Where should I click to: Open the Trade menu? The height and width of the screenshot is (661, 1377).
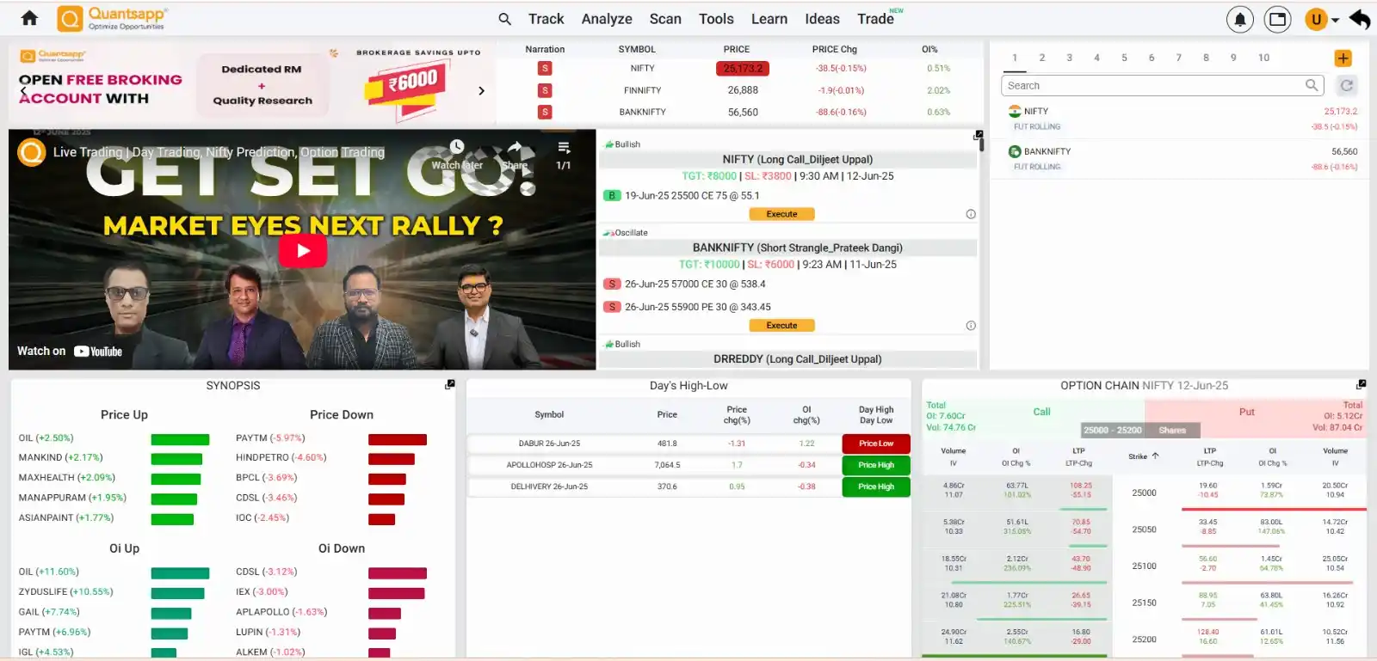coord(875,19)
